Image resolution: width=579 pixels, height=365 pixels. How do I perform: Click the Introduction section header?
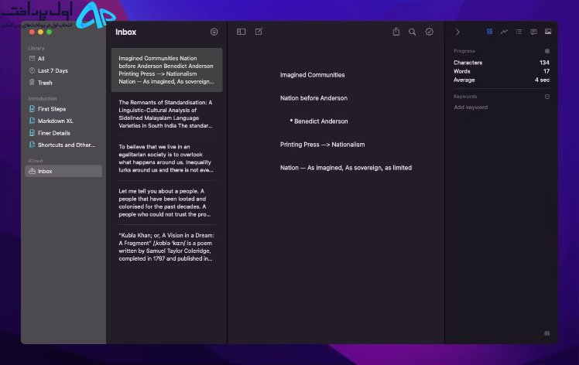(x=43, y=98)
